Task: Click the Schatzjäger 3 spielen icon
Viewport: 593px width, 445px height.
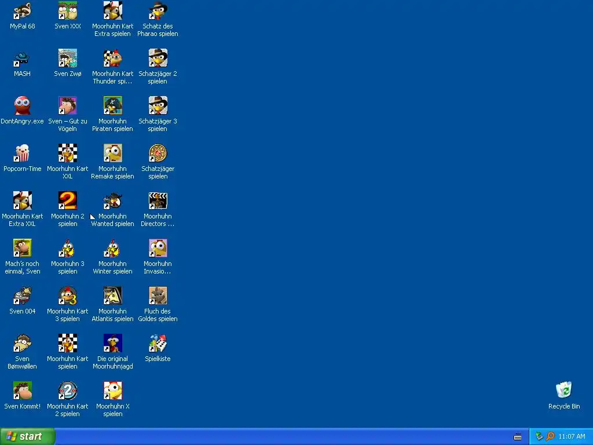Action: [x=158, y=105]
